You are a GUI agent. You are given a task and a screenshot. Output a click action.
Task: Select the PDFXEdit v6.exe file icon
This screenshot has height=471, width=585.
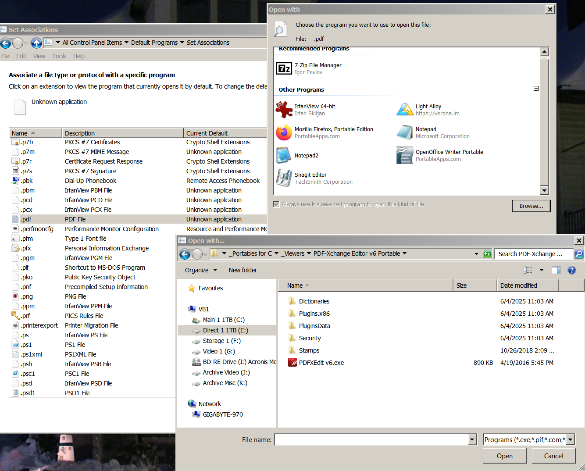[292, 363]
